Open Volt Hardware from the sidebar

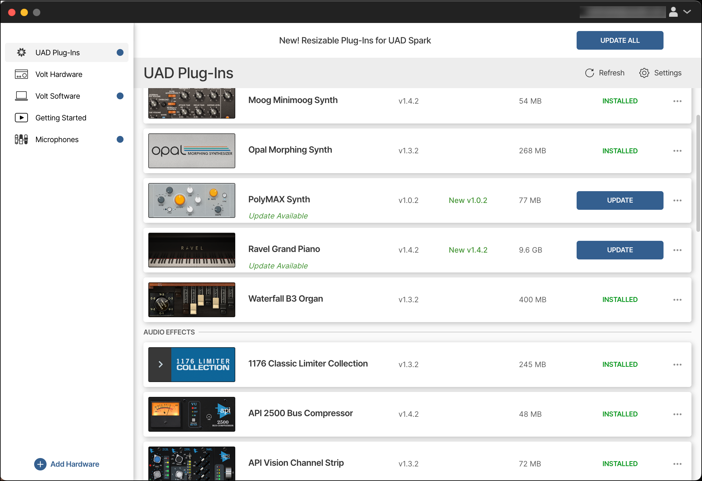(x=21, y=74)
